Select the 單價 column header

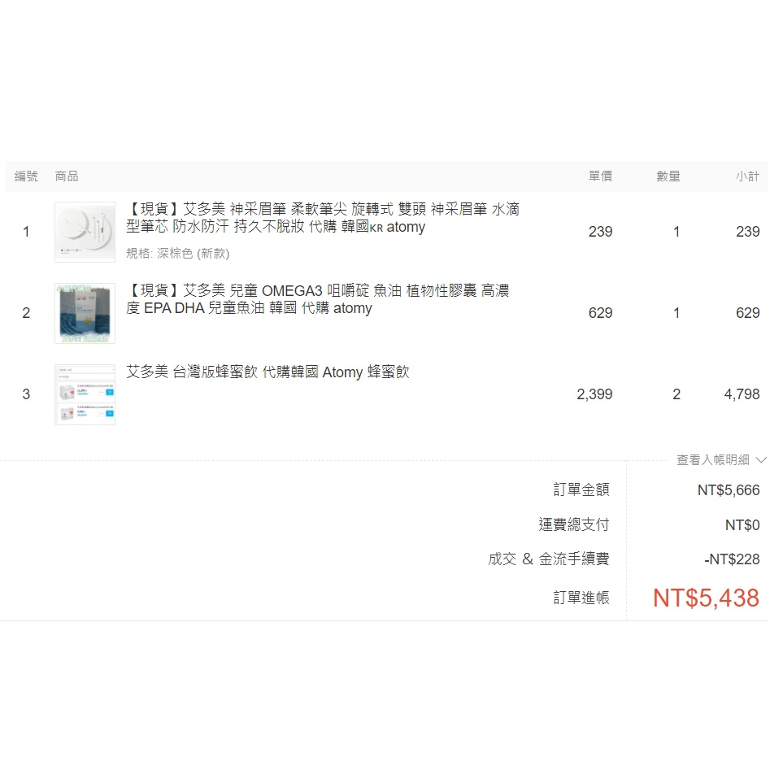coord(600,176)
